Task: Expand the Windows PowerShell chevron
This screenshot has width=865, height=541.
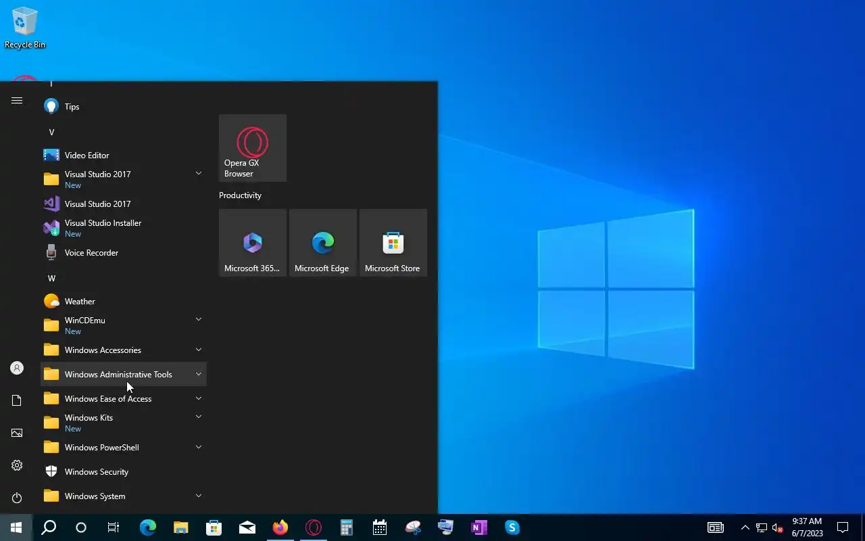Action: (199, 447)
